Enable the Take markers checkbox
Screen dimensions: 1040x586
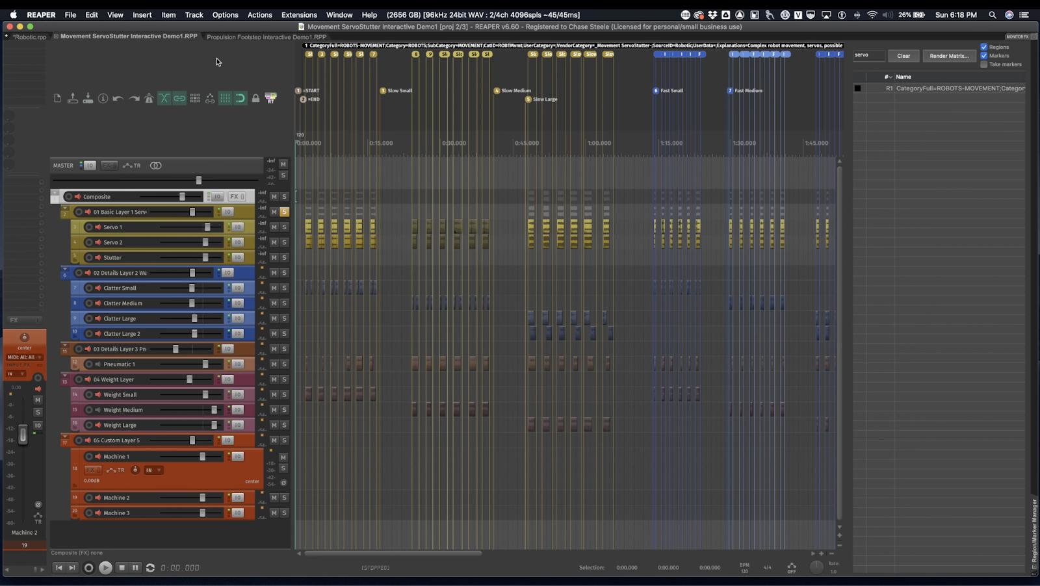click(x=984, y=64)
